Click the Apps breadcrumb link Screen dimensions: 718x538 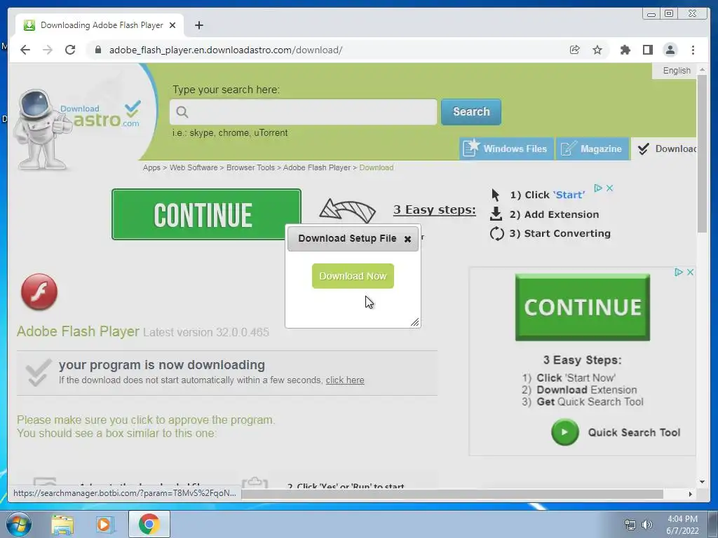(x=151, y=167)
